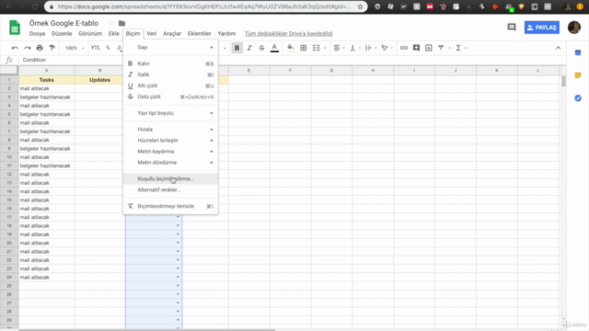Expand the Yazı tipi boyutu submenu
This screenshot has width=589, height=331.
[170, 113]
